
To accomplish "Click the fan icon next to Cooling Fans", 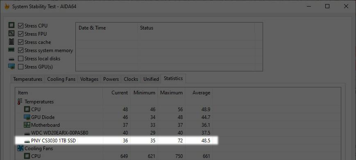I will coord(20,149).
